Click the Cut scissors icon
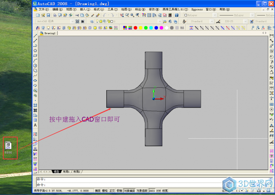 coord(77,15)
